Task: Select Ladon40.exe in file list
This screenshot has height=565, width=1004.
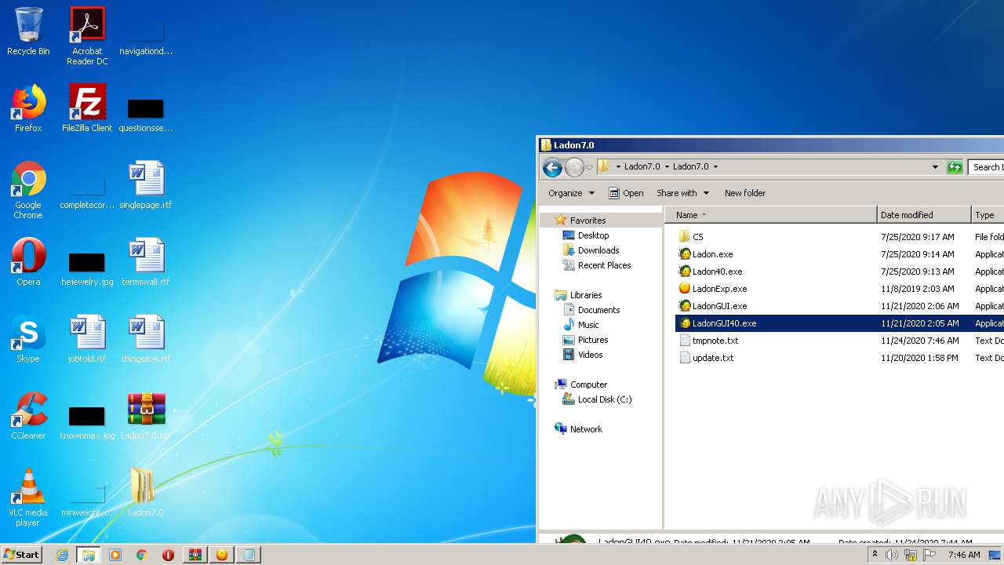Action: click(717, 272)
